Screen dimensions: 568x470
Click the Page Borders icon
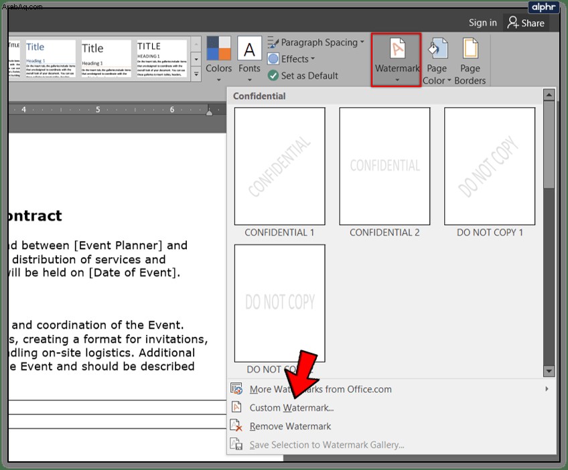(470, 48)
